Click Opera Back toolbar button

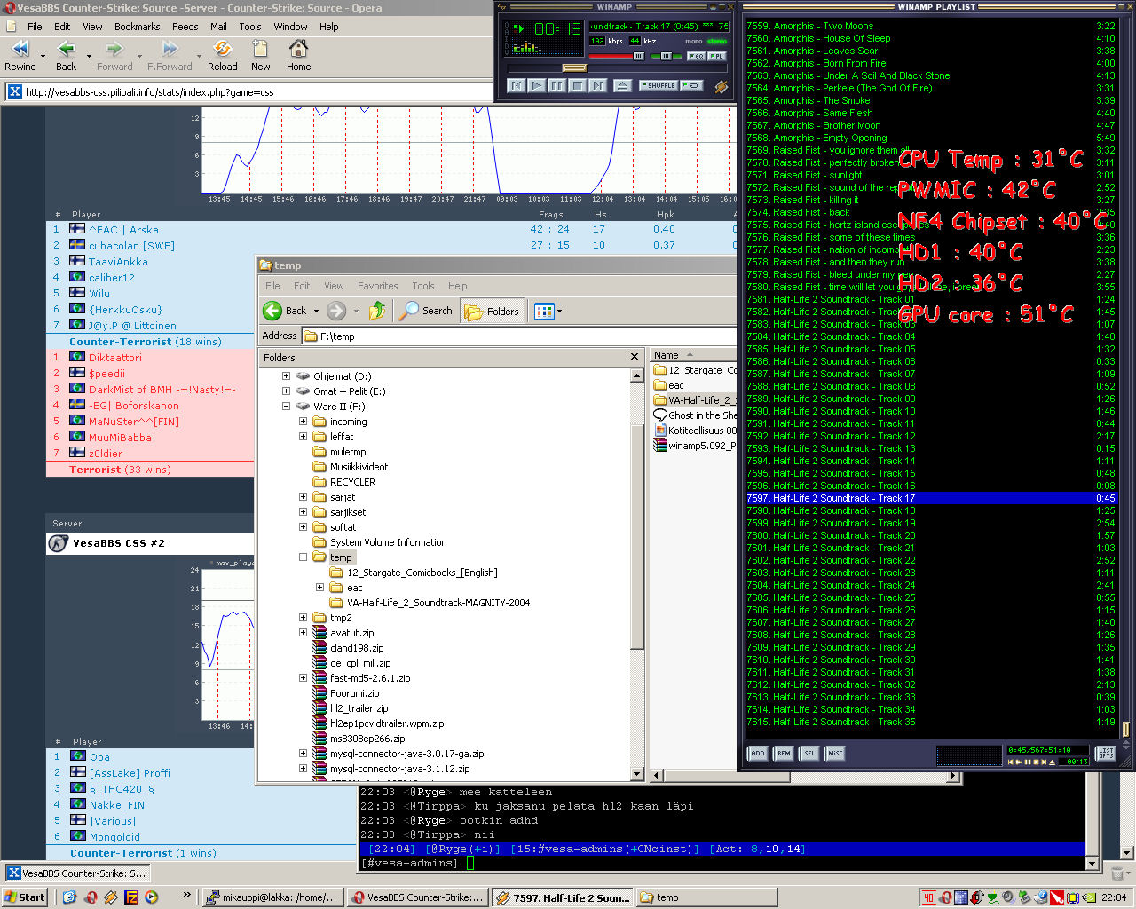[67, 55]
